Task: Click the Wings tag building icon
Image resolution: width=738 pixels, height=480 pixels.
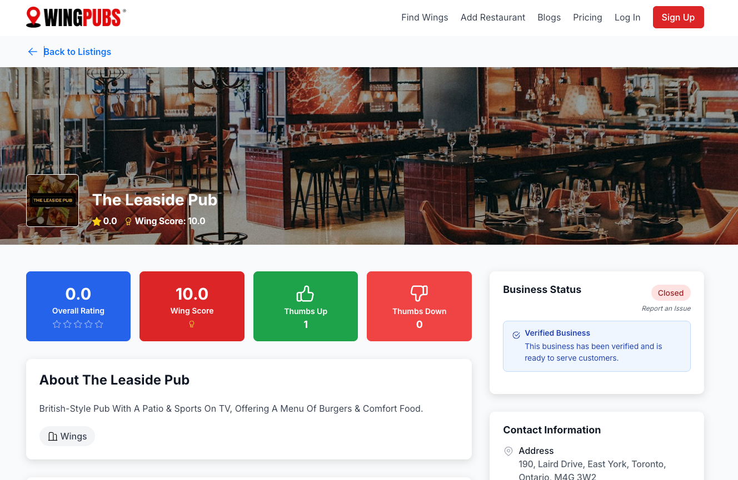Action: 53,436
